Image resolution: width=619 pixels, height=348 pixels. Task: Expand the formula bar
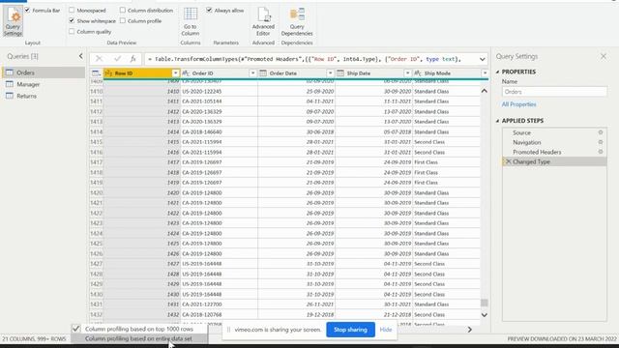(x=482, y=59)
